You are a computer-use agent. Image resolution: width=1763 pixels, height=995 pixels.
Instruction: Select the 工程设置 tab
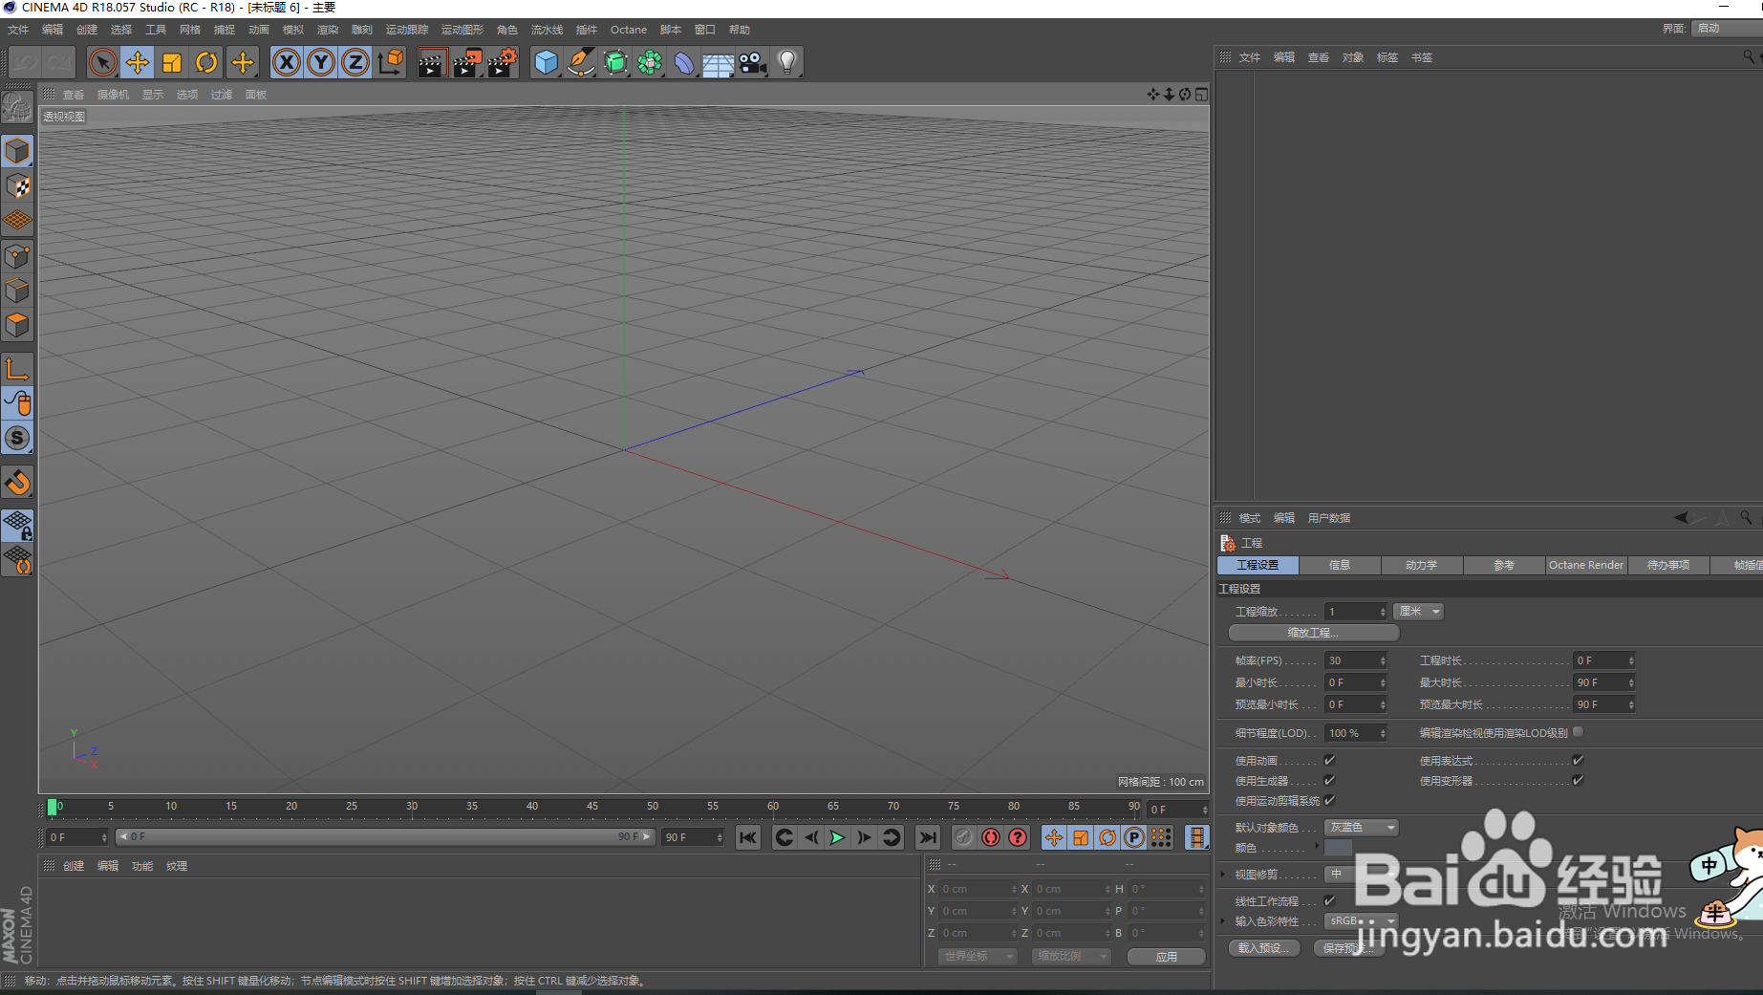[x=1258, y=565]
